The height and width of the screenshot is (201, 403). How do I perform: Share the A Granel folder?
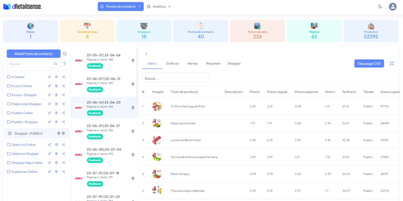[63, 77]
